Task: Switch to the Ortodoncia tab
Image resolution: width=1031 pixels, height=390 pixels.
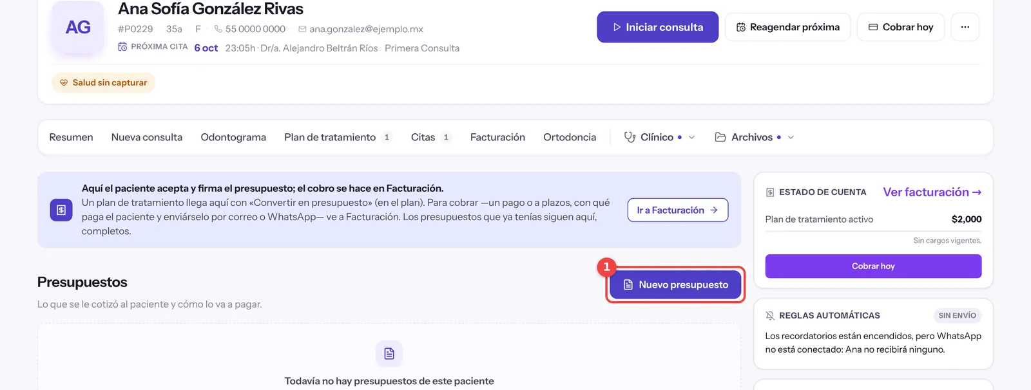Action: tap(570, 137)
